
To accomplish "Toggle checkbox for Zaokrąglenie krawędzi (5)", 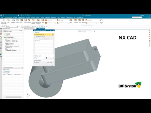I will pos(6,46).
